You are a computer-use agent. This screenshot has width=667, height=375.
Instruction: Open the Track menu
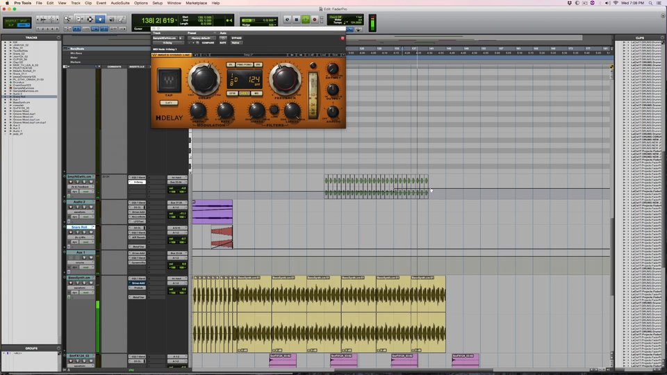(x=76, y=3)
